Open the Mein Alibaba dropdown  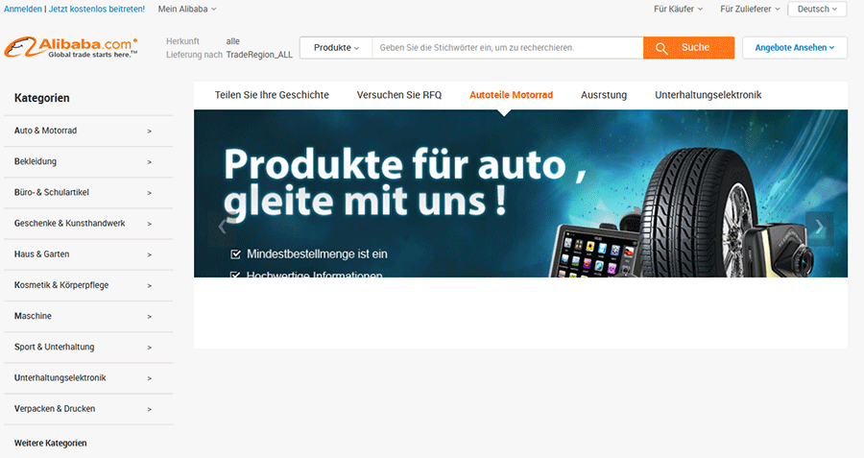[187, 9]
